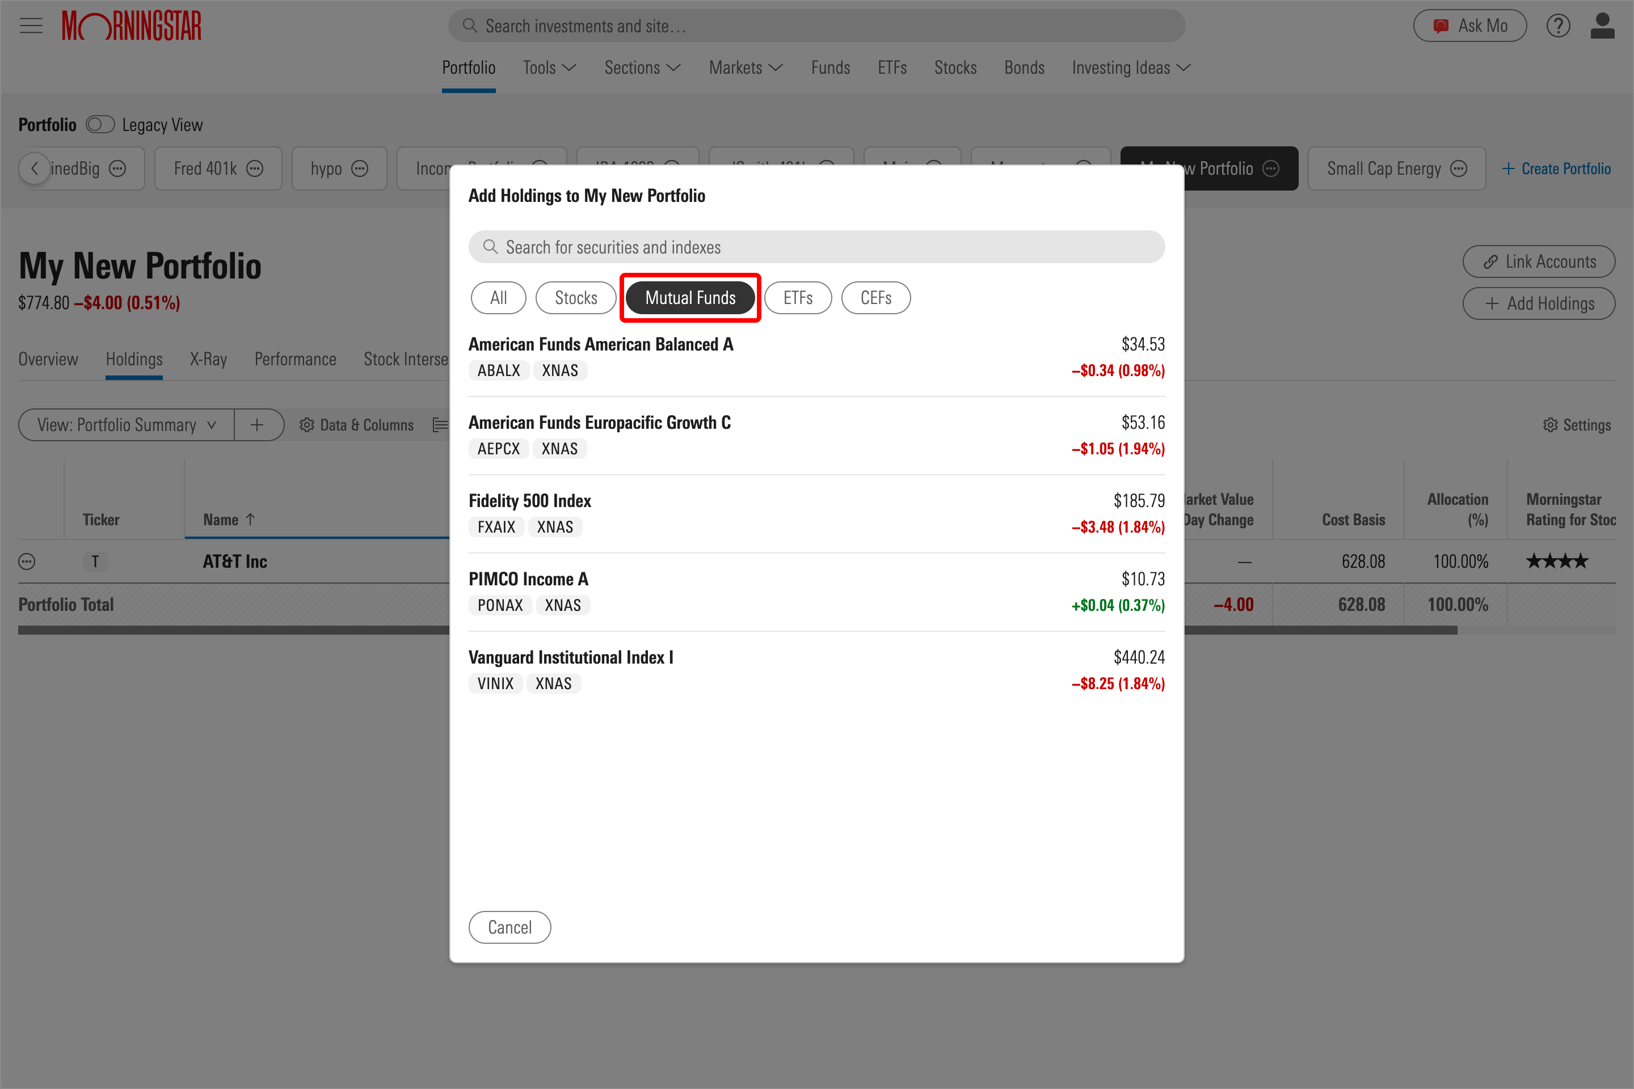The width and height of the screenshot is (1634, 1089).
Task: Select the Mutual Funds filter pill
Action: click(690, 298)
